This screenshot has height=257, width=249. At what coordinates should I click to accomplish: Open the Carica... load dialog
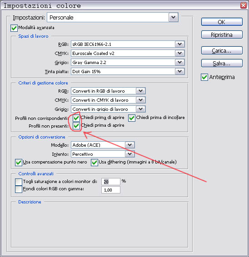pyautogui.click(x=222, y=50)
